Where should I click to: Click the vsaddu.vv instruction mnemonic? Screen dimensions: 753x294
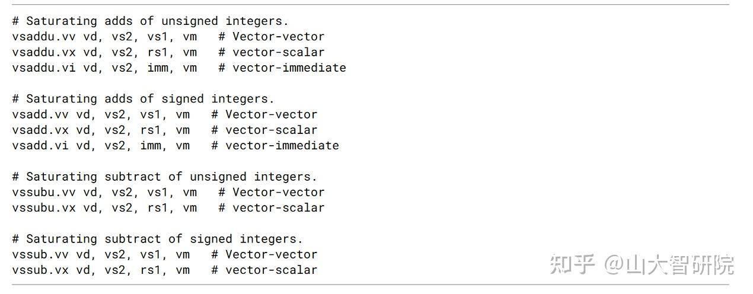pos(44,37)
